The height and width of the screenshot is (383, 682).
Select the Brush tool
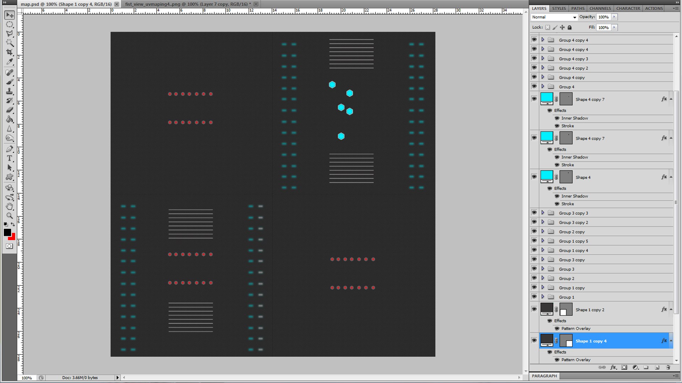pyautogui.click(x=10, y=82)
